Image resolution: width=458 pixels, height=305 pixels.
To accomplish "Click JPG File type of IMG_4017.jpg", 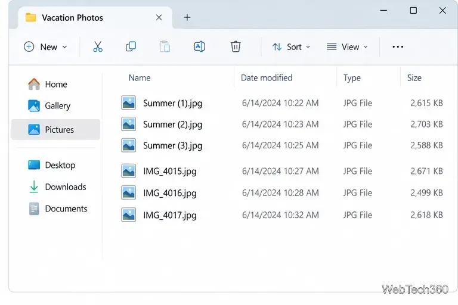I will coord(358,215).
